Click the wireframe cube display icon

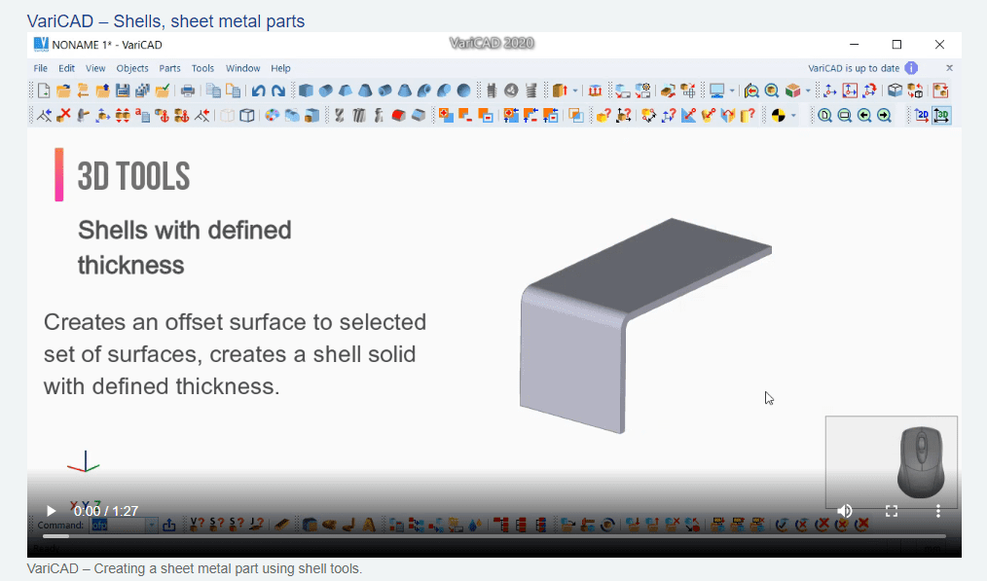(x=247, y=115)
